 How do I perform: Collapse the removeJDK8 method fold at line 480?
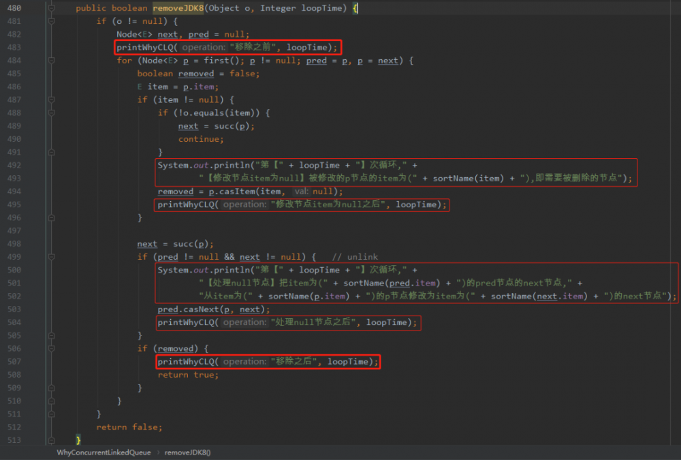pos(51,7)
